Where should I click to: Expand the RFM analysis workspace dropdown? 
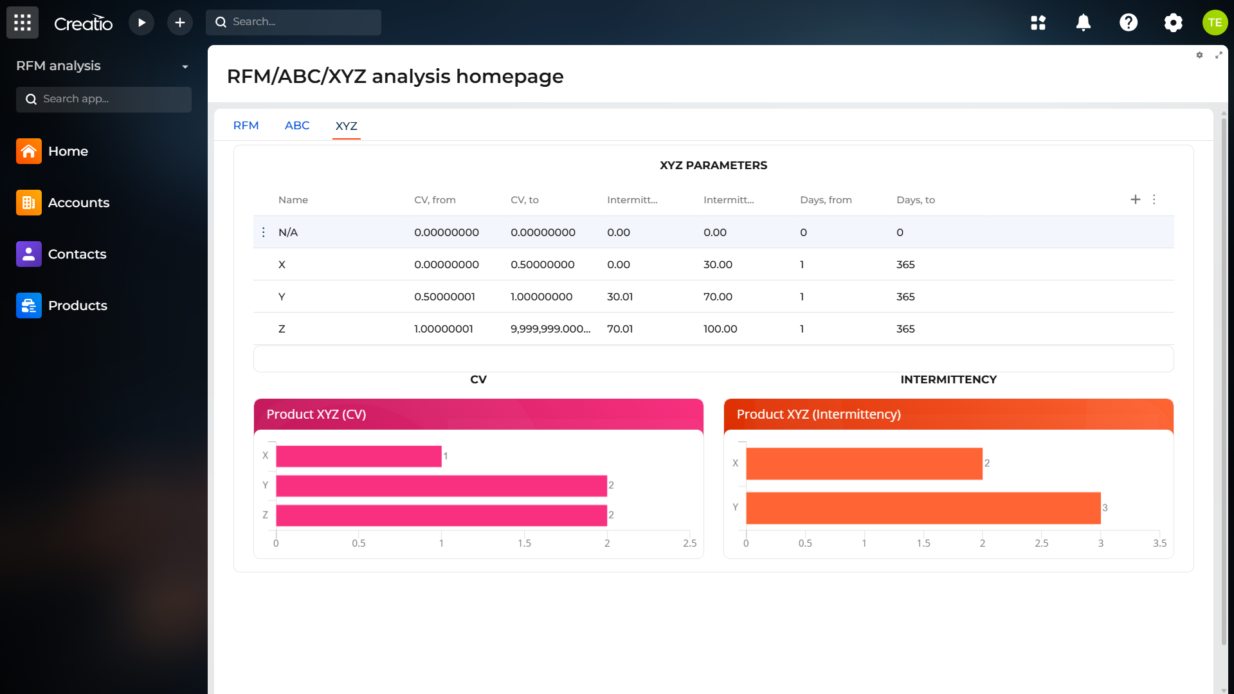coord(185,66)
